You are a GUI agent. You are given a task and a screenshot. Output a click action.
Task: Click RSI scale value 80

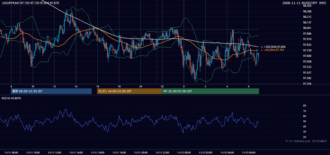coord(304,106)
